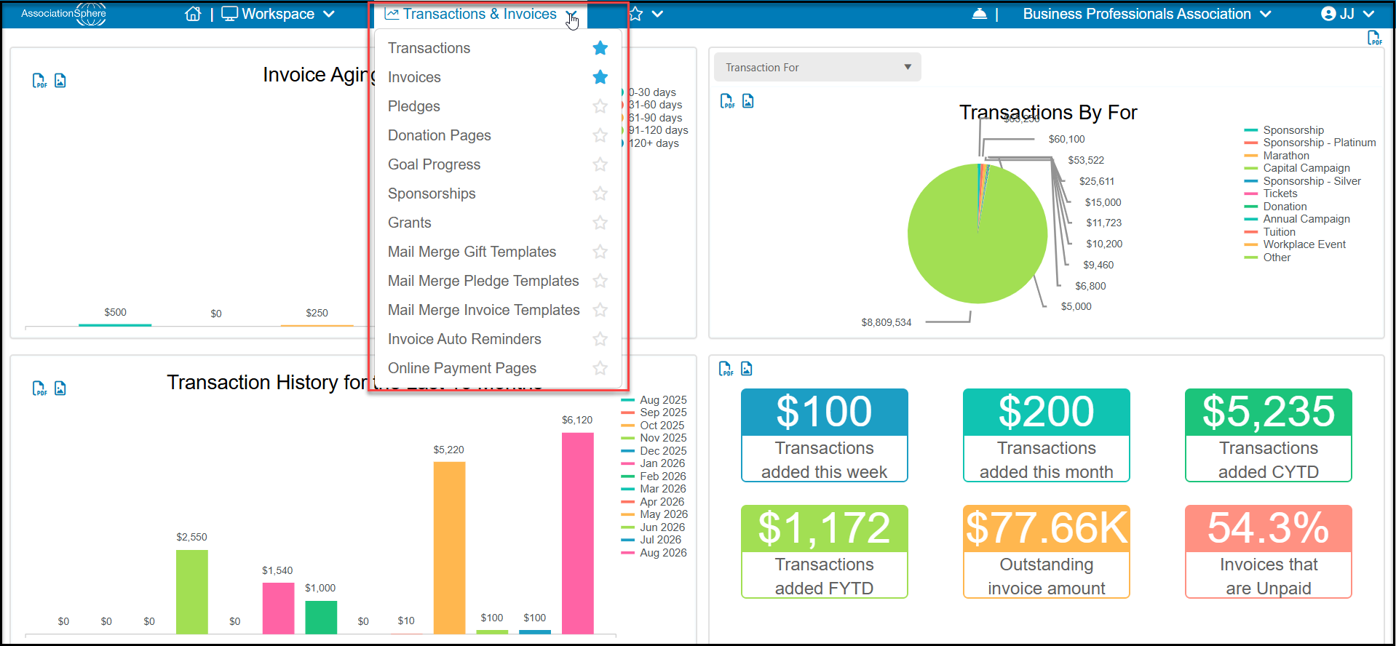Choose Sponsorships in the menu
The image size is (1396, 646).
tap(432, 194)
